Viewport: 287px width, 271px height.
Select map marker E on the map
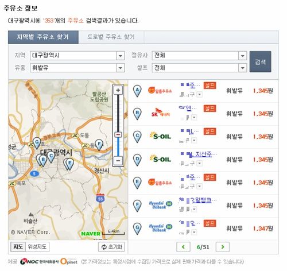pyautogui.click(x=70, y=164)
